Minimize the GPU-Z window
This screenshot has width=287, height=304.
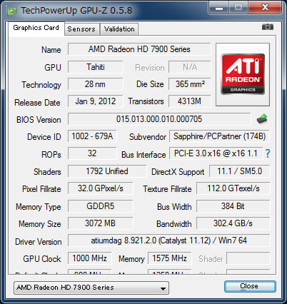[x=219, y=8]
